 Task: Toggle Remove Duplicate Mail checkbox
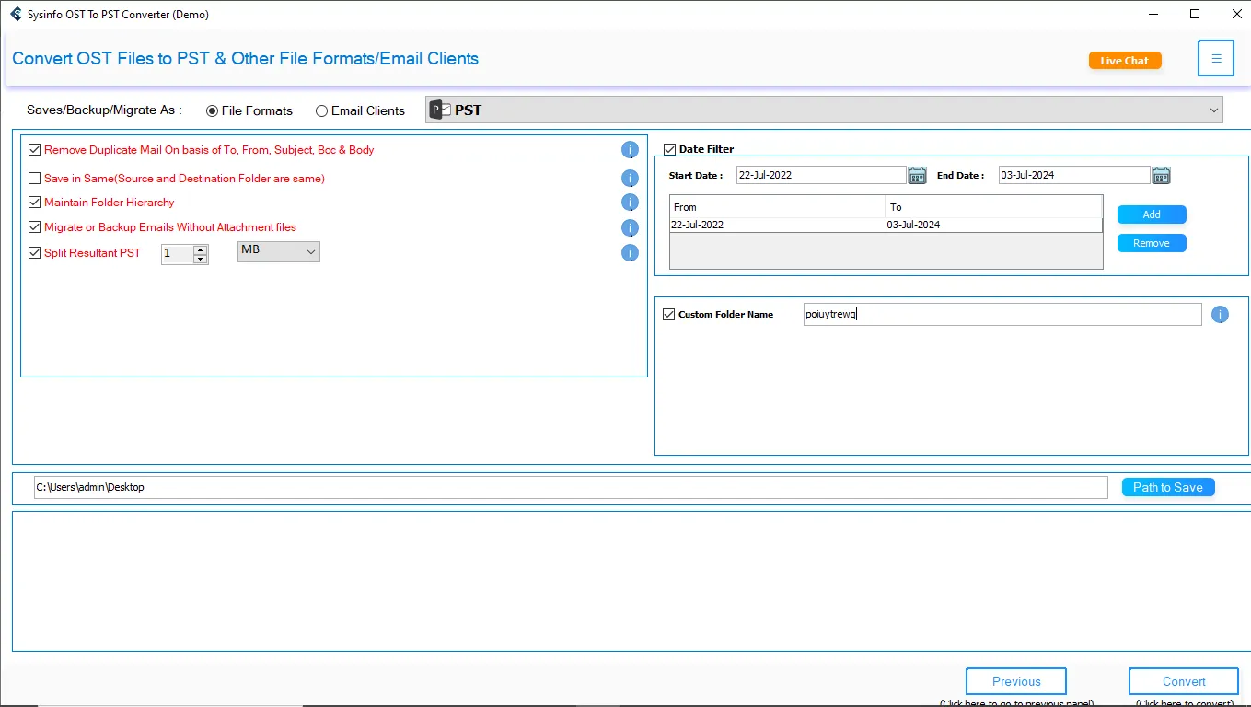(x=35, y=150)
